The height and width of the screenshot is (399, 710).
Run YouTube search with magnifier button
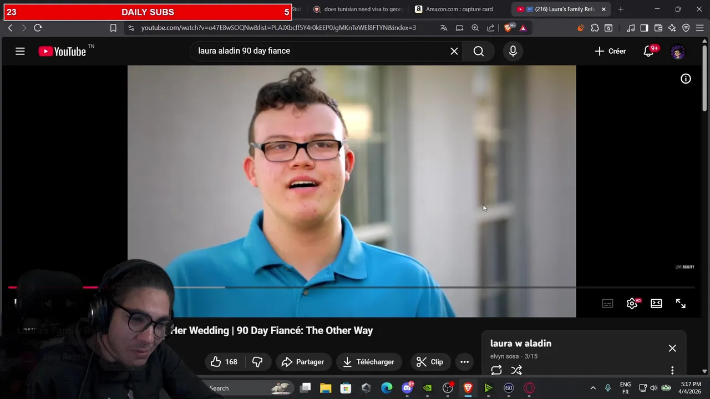click(479, 51)
